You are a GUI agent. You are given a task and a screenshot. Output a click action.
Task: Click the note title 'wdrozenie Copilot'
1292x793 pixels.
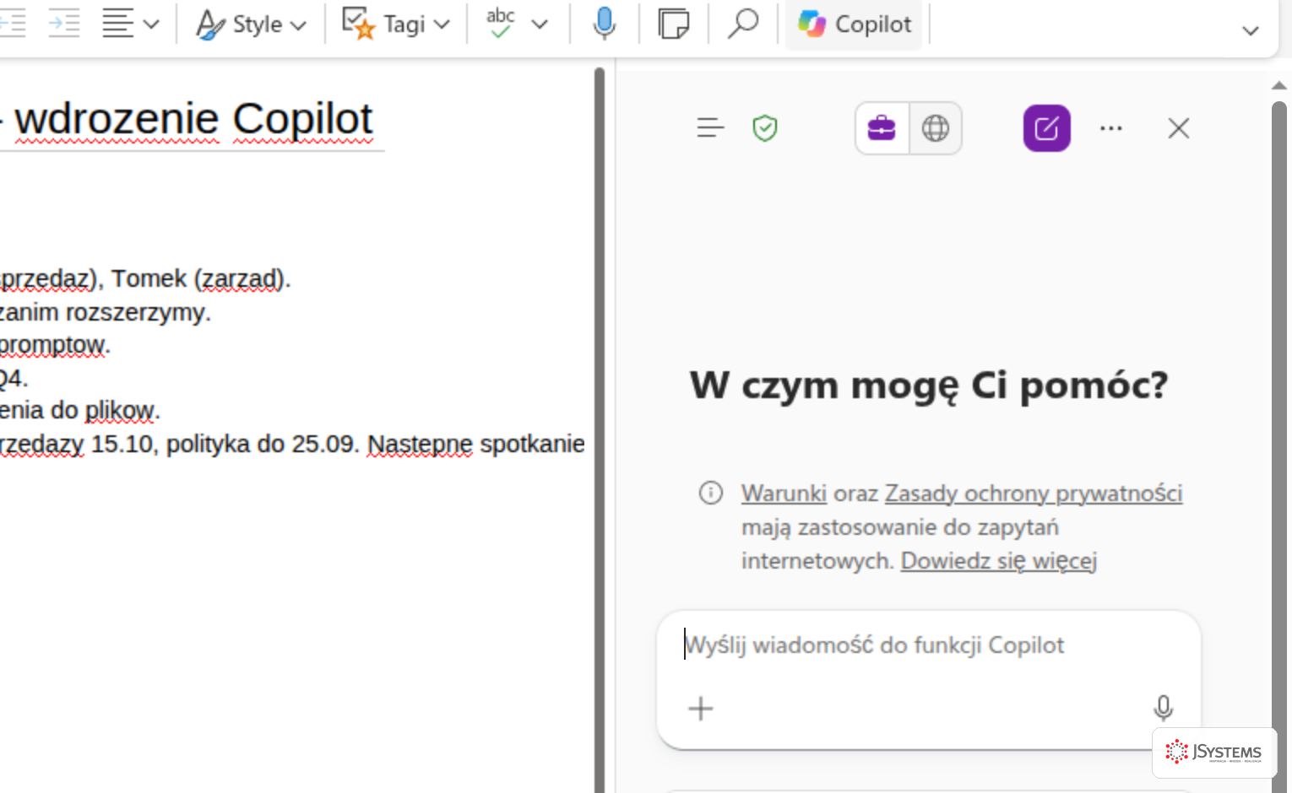[193, 119]
